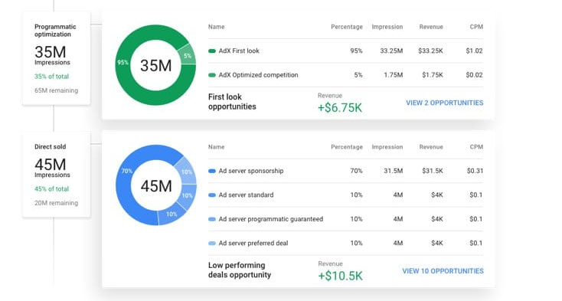
Task: Click the 33.25M impression value
Action: (x=391, y=51)
